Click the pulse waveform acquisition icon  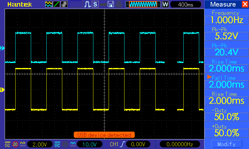[87, 4]
